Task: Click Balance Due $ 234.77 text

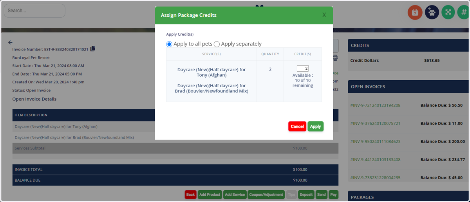Action: point(443,159)
